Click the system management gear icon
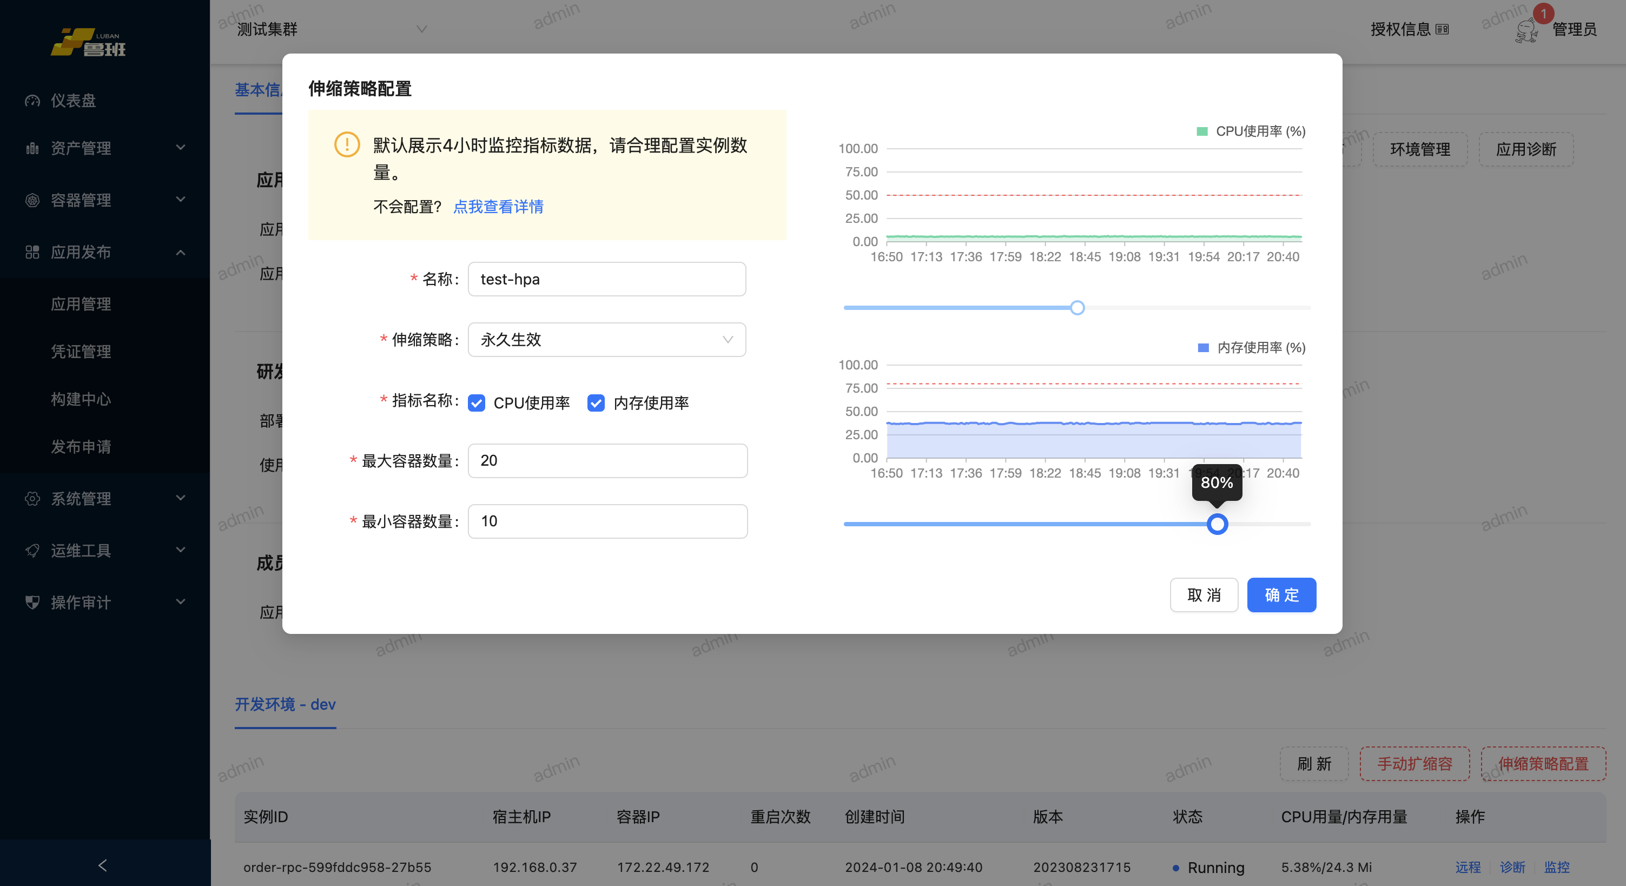Screen dimensions: 1626x886 tap(32, 499)
